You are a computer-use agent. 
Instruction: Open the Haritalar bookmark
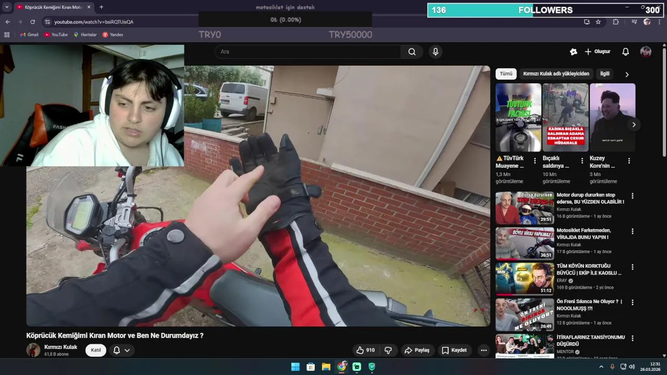click(x=85, y=35)
